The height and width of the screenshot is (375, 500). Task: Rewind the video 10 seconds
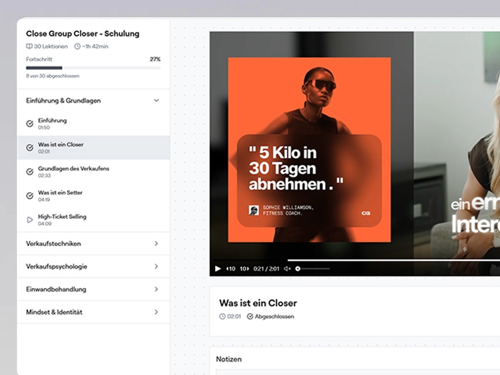click(231, 269)
